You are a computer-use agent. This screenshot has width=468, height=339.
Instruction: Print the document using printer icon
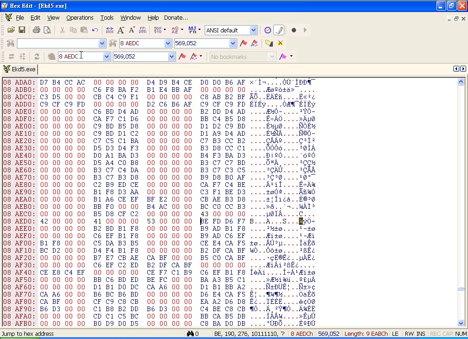tap(37, 30)
